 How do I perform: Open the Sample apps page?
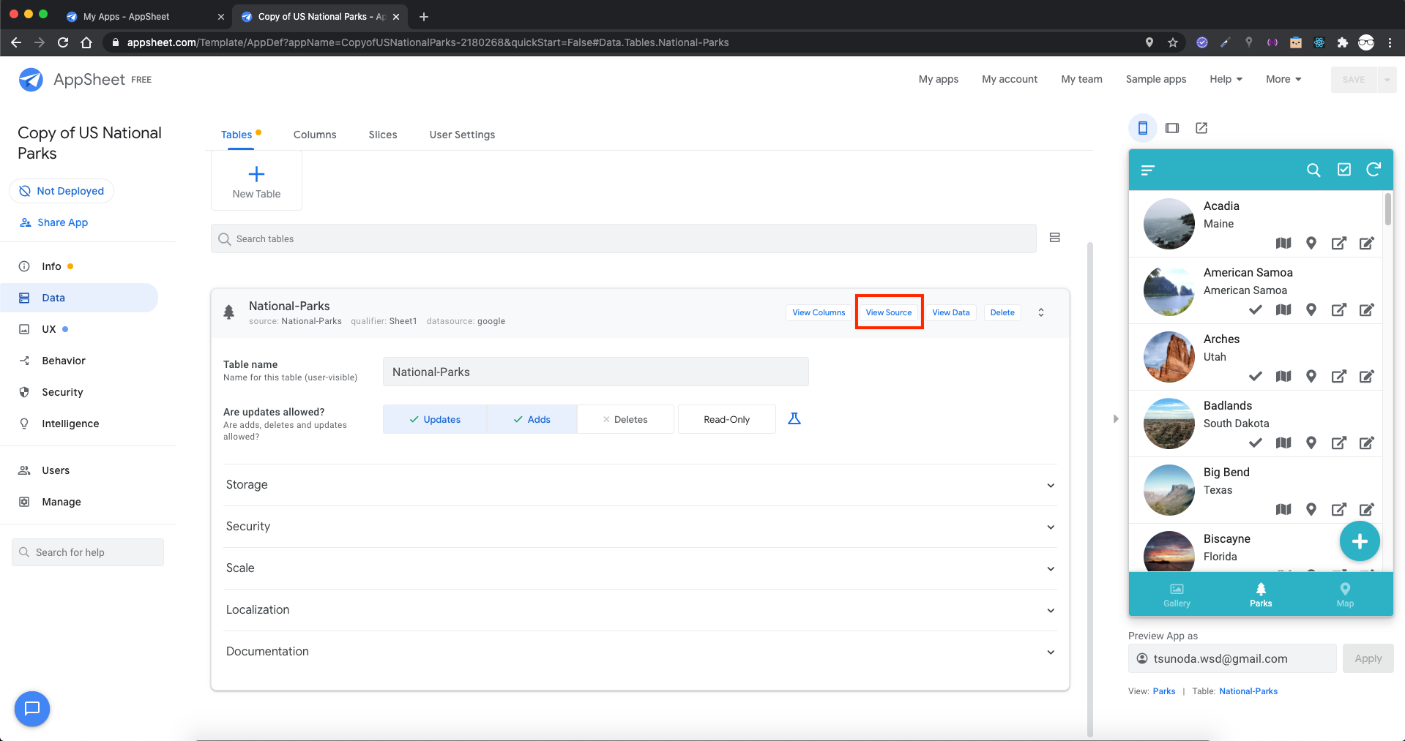1156,79
